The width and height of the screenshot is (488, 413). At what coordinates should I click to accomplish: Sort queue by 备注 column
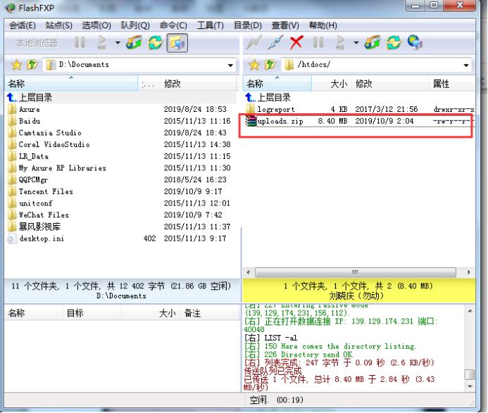209,313
